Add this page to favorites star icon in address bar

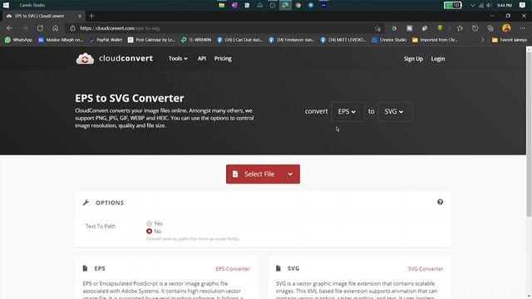(378, 28)
